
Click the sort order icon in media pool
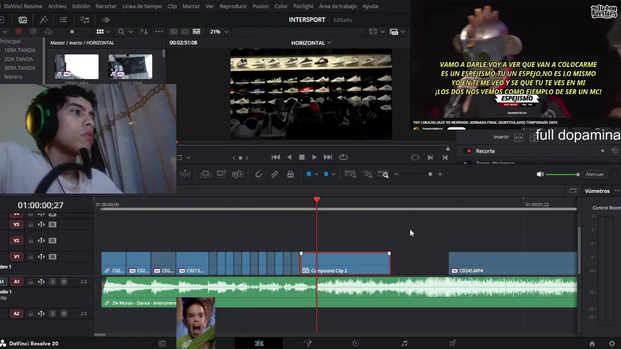[x=144, y=32]
